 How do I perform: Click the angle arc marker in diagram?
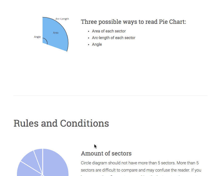pos(46,41)
